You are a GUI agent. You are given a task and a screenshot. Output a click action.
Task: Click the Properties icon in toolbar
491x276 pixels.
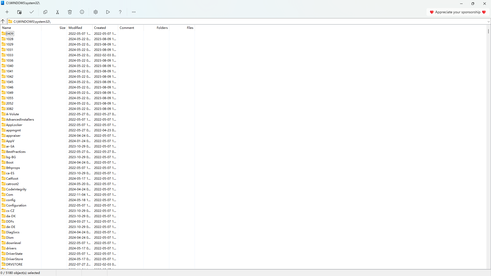[x=82, y=12]
